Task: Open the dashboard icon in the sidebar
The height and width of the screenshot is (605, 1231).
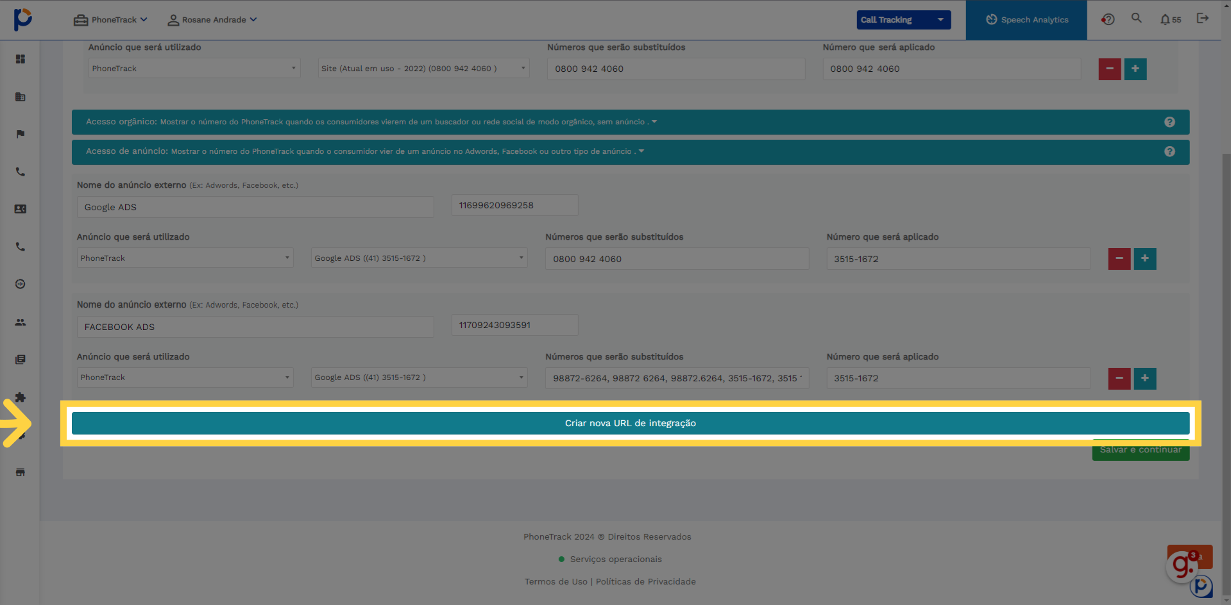Action: 21,59
